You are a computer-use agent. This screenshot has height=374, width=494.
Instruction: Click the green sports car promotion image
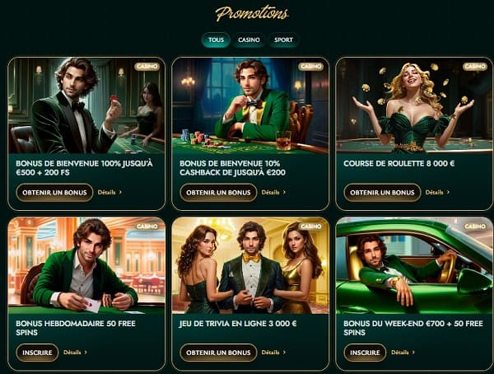pyautogui.click(x=414, y=265)
